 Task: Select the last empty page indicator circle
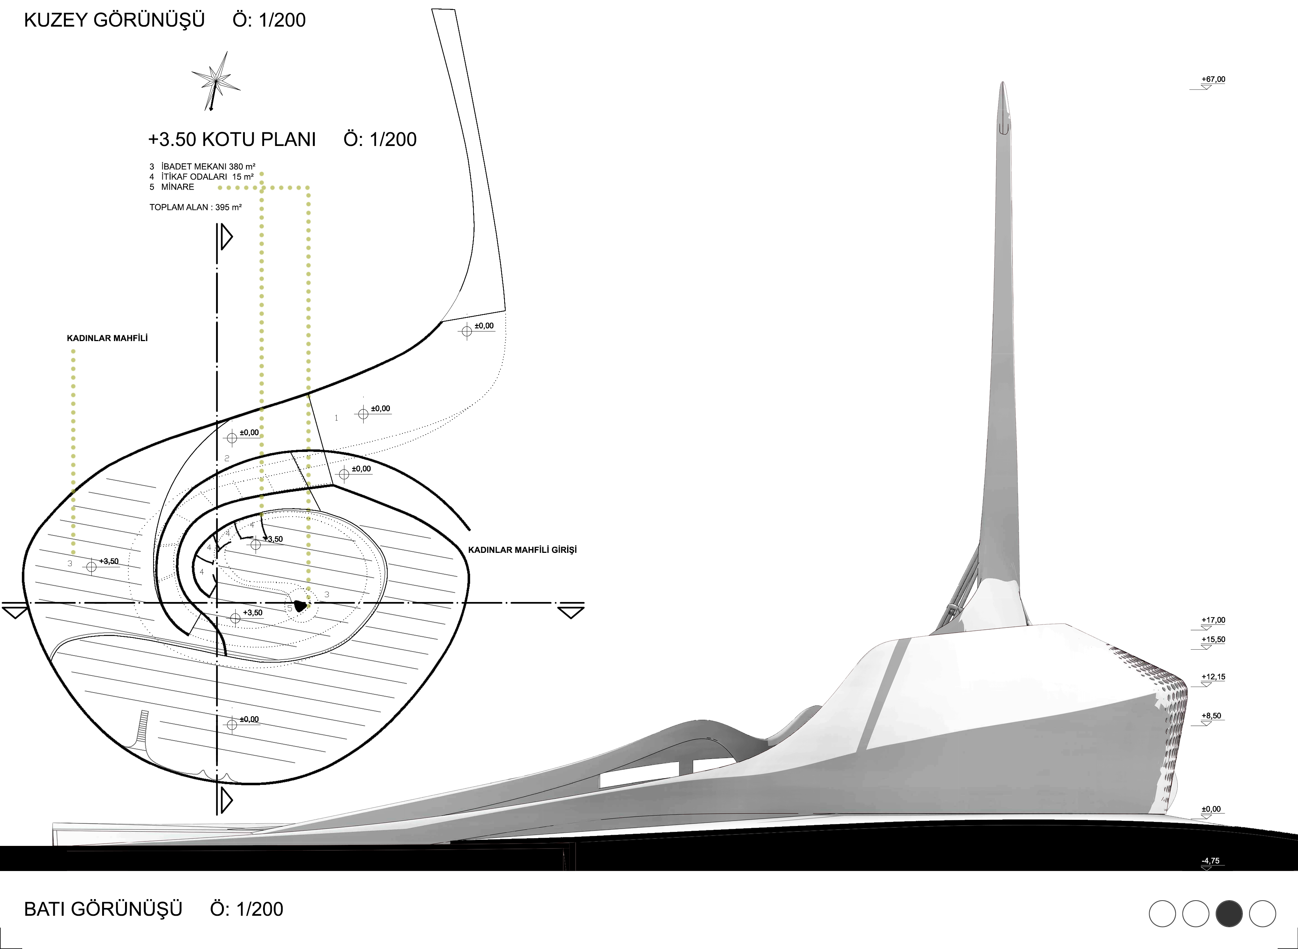1262,914
